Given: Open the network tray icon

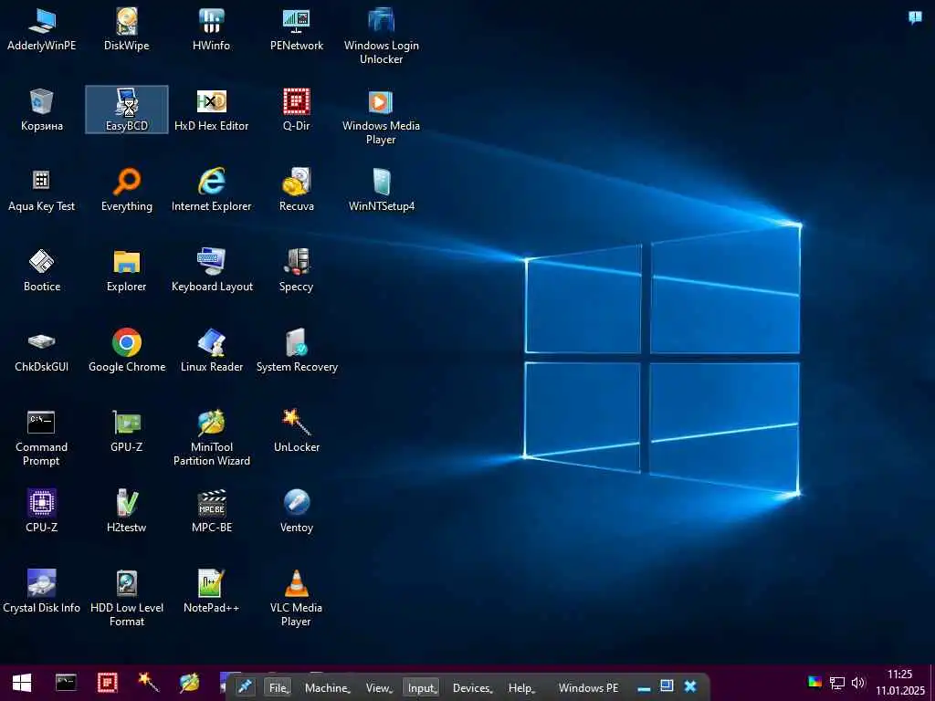Looking at the screenshot, I should 837,683.
